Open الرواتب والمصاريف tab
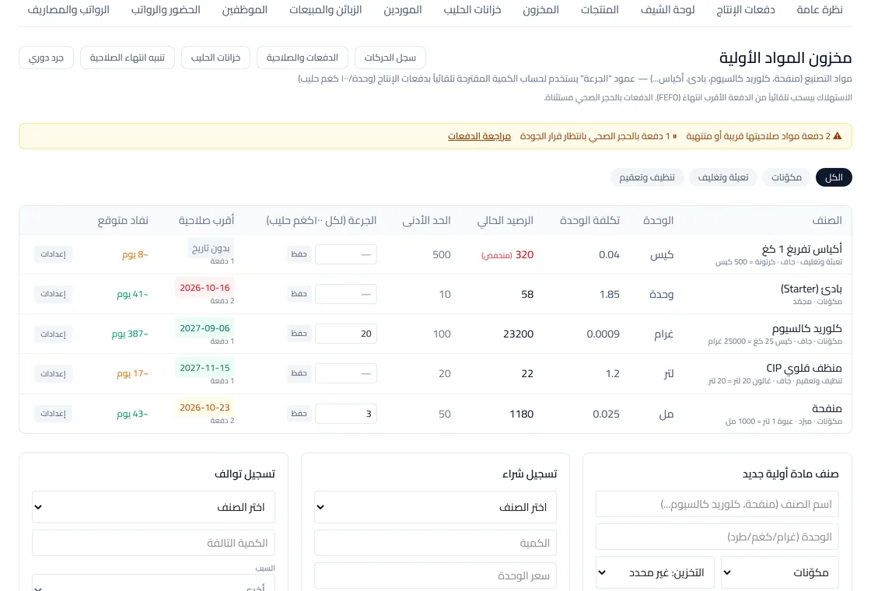 (x=68, y=10)
